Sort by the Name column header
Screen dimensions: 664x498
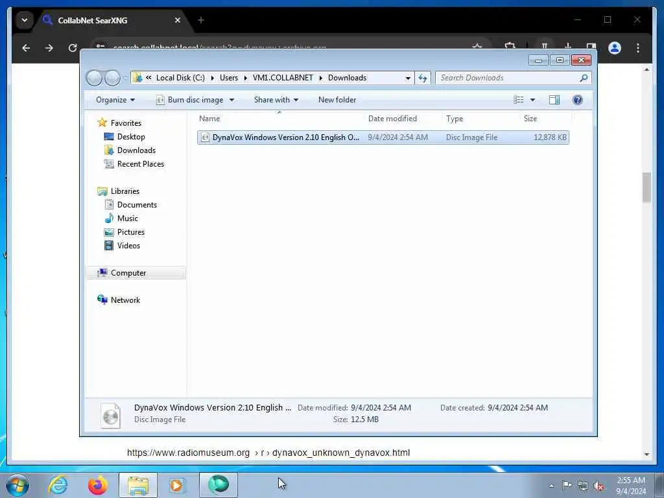(x=280, y=119)
